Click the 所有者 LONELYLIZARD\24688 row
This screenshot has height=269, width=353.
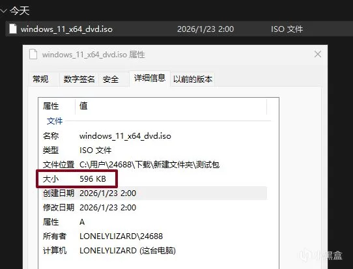(154, 236)
